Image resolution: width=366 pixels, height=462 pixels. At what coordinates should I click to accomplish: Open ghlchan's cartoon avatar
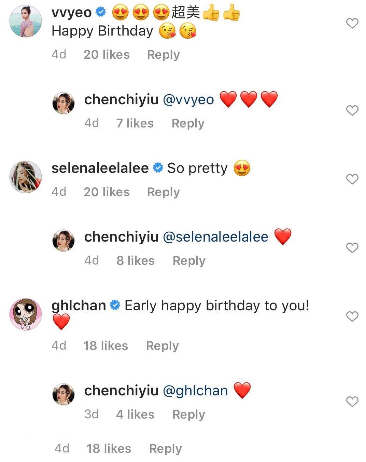point(26,314)
